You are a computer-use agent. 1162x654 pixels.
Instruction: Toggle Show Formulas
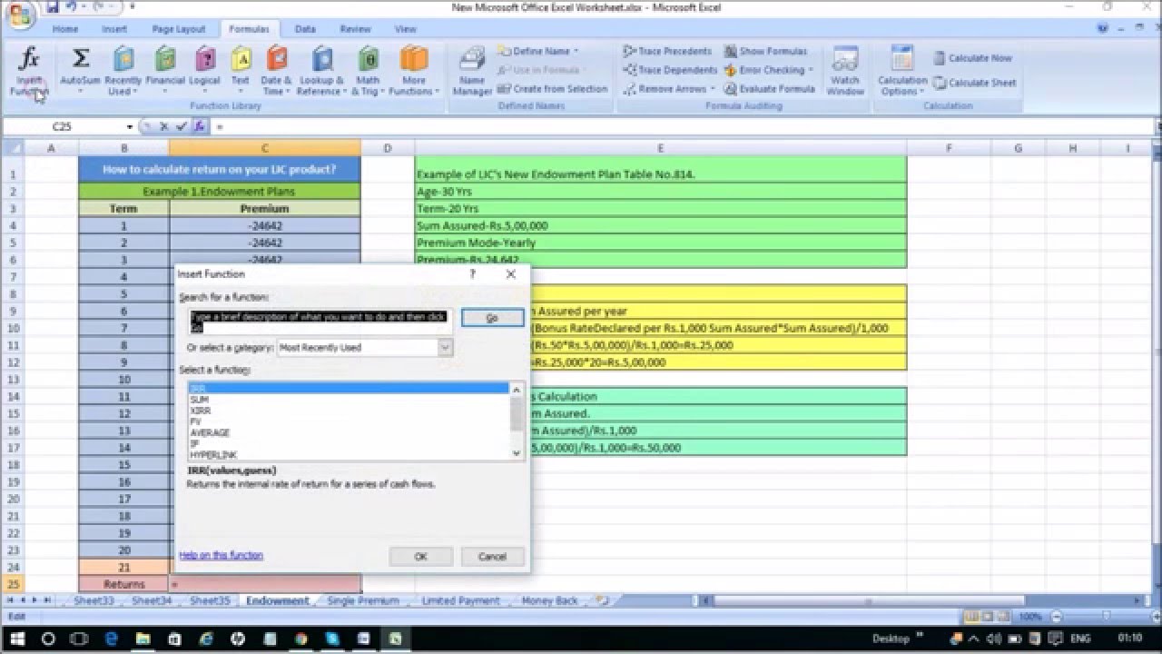[x=764, y=52]
